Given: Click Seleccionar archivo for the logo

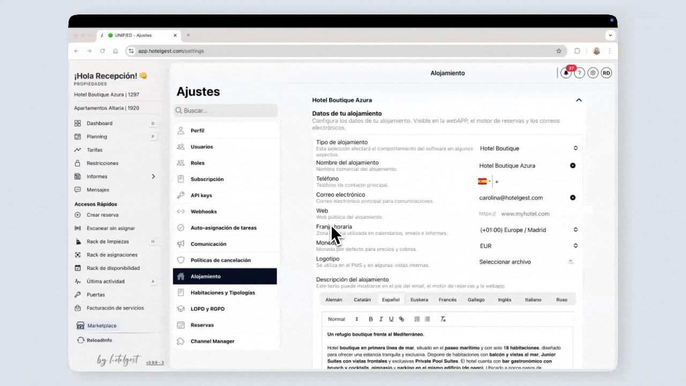Looking at the screenshot, I should (505, 262).
